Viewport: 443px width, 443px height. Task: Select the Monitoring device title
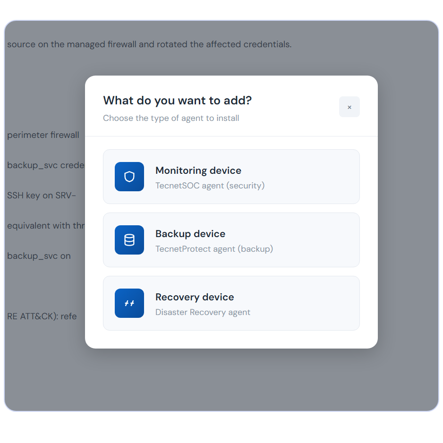point(198,170)
